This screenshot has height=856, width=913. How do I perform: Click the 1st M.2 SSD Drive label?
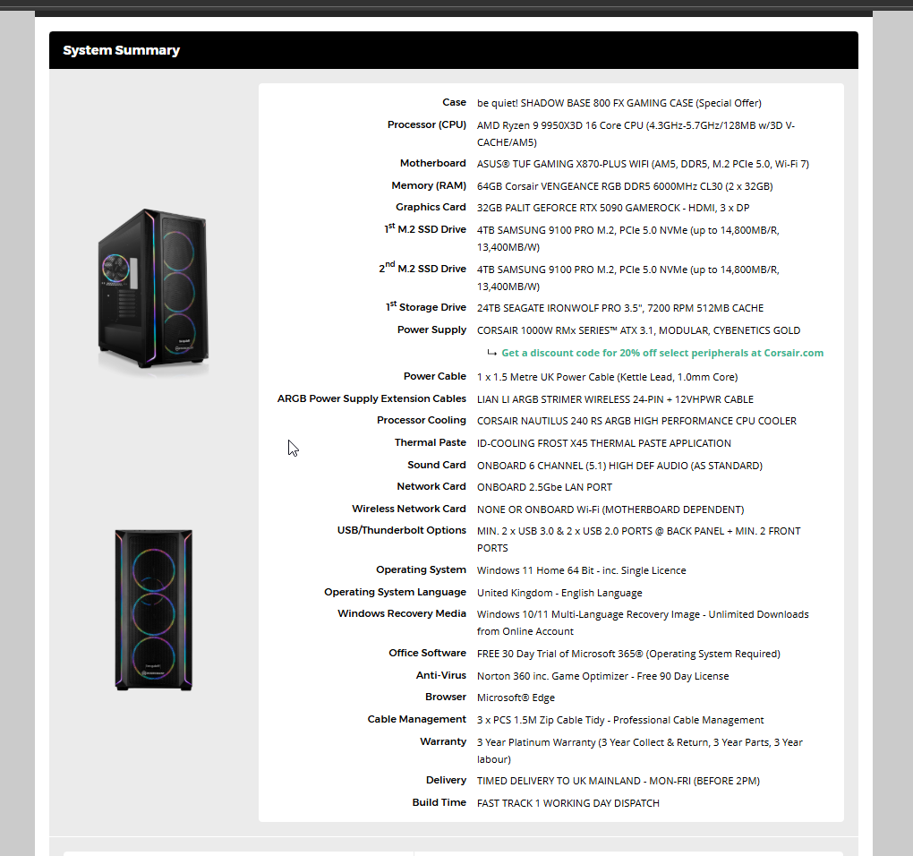[x=425, y=230]
